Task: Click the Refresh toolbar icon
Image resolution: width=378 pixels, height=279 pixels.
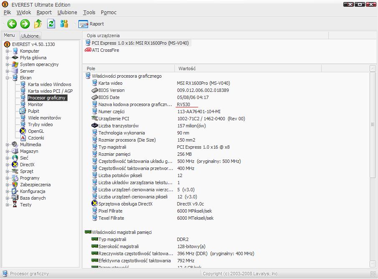Action: (x=51, y=24)
